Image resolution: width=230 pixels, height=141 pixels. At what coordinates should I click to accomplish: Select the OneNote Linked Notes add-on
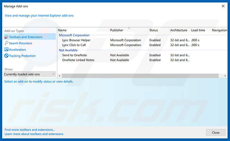[x=78, y=60]
